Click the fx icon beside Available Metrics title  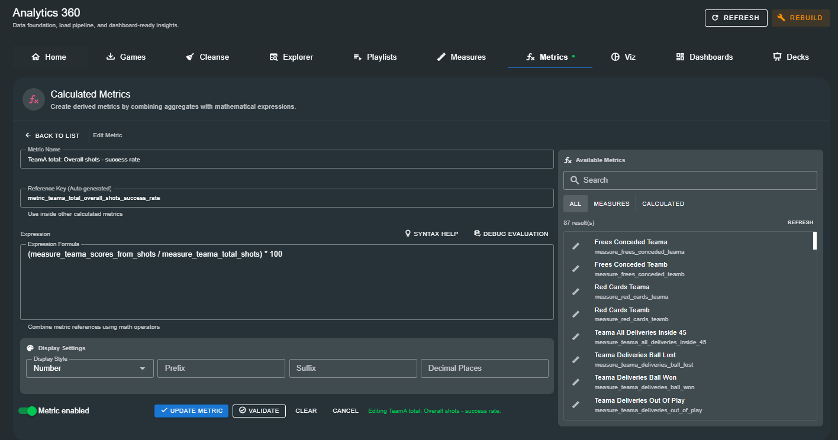click(568, 160)
